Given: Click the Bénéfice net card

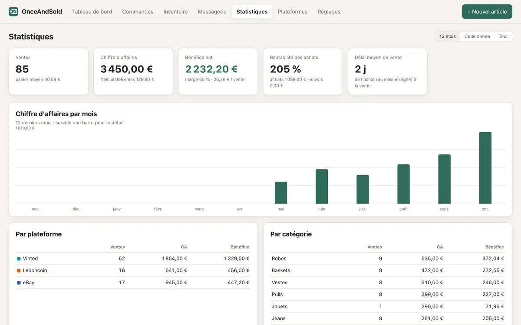Looking at the screenshot, I should point(218,71).
